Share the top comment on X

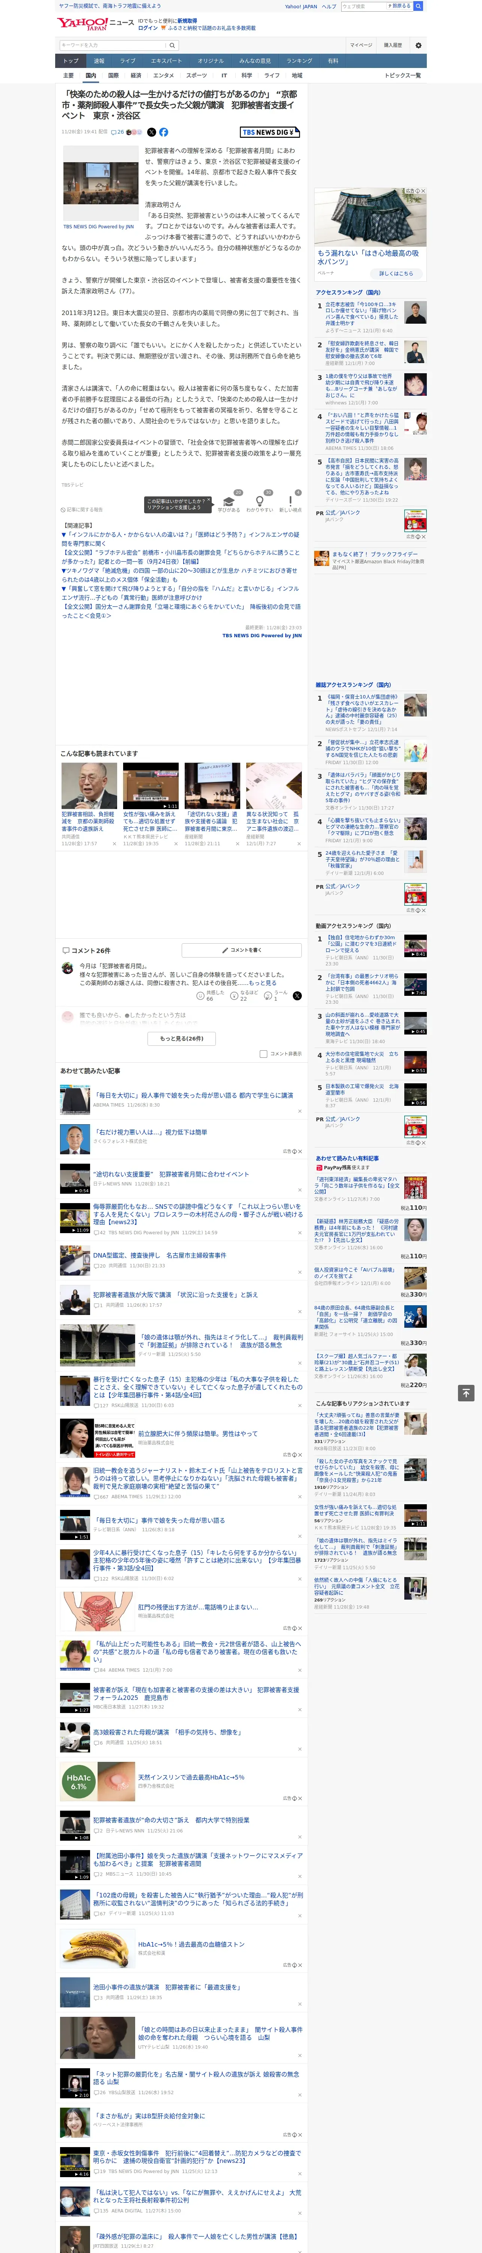tap(297, 995)
